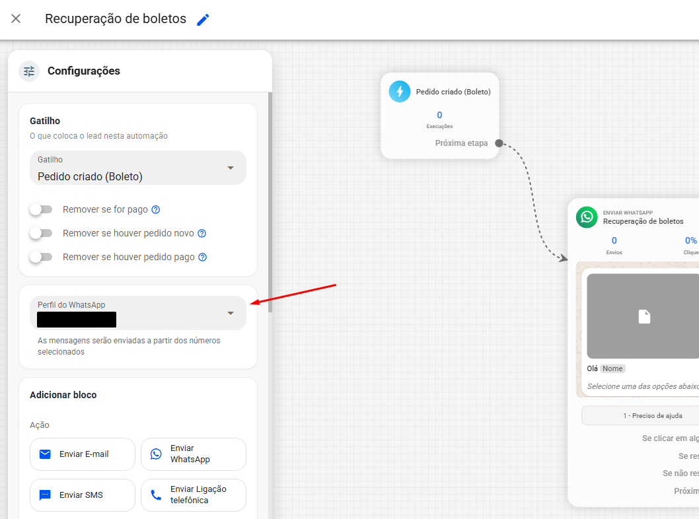This screenshot has width=699, height=519.
Task: Close the automation editor with the X icon
Action: click(16, 18)
